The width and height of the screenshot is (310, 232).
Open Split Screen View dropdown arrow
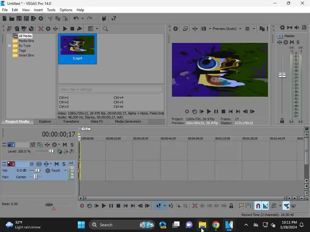[x=209, y=29]
